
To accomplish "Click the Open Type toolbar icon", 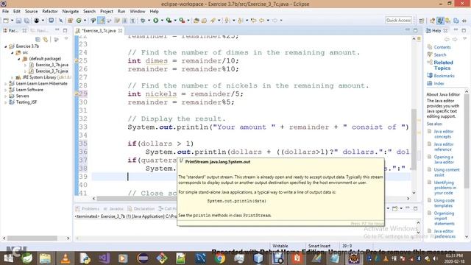I will (196, 21).
